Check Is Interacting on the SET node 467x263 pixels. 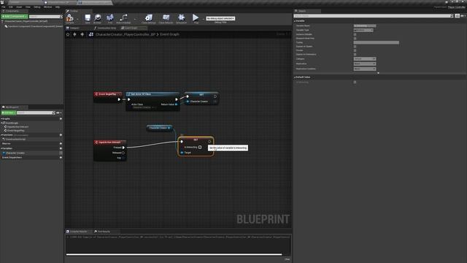[x=200, y=148]
